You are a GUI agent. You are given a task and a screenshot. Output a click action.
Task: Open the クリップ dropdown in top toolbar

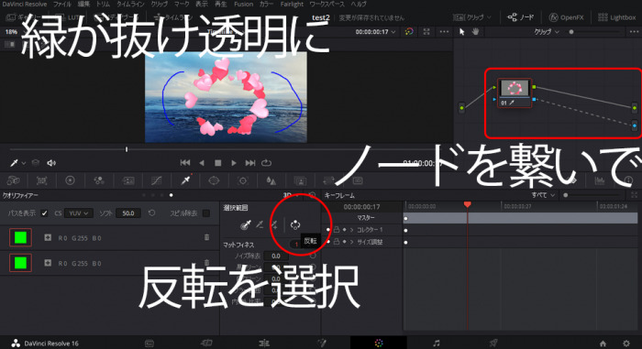472,17
